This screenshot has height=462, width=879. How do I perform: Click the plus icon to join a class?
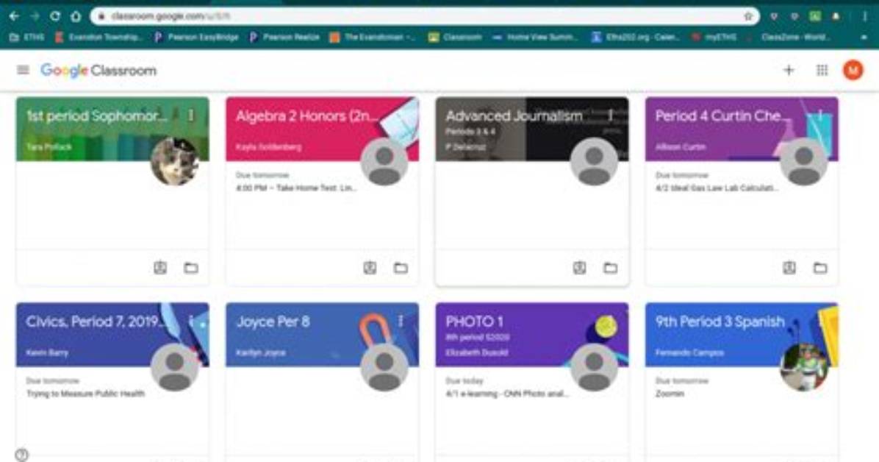pyautogui.click(x=789, y=70)
